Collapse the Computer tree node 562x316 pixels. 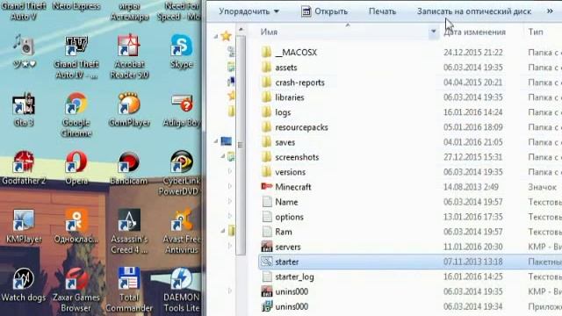click(x=216, y=141)
